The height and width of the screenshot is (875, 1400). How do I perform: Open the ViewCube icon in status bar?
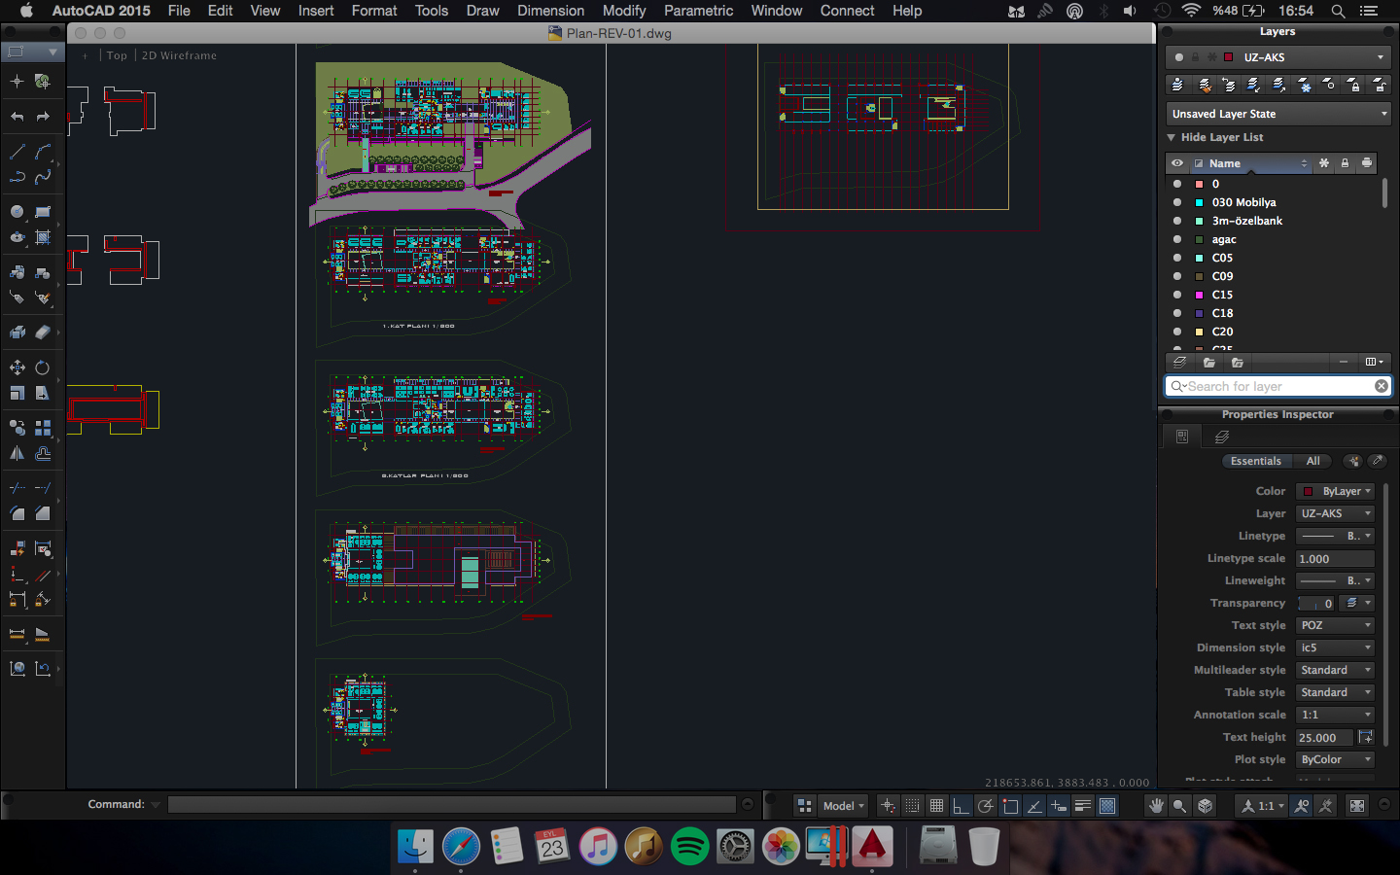(x=1206, y=806)
